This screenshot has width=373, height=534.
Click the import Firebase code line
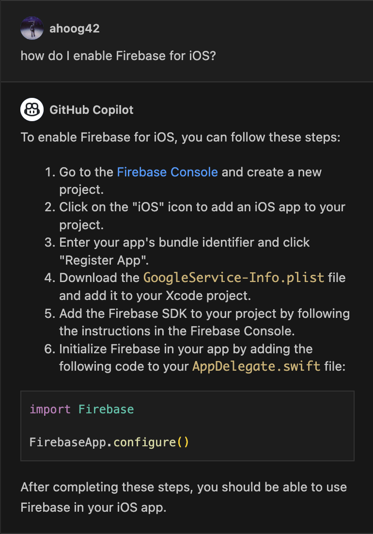point(82,409)
